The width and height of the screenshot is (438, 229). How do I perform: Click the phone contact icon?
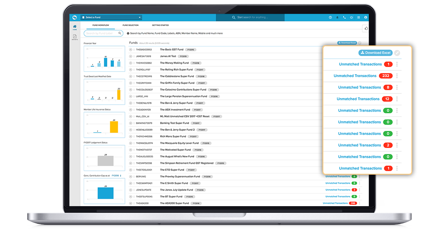pos(344,17)
